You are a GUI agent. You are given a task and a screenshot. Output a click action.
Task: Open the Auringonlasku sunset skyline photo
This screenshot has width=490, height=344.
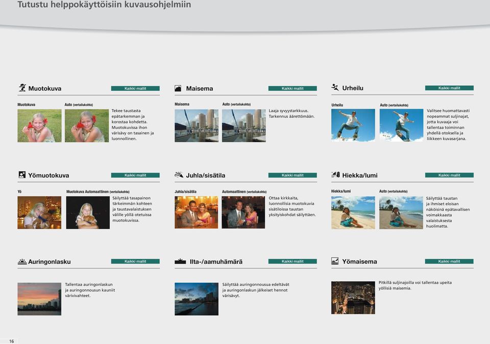tap(39, 299)
